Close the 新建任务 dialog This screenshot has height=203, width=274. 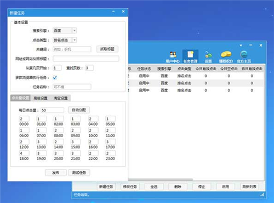point(123,12)
